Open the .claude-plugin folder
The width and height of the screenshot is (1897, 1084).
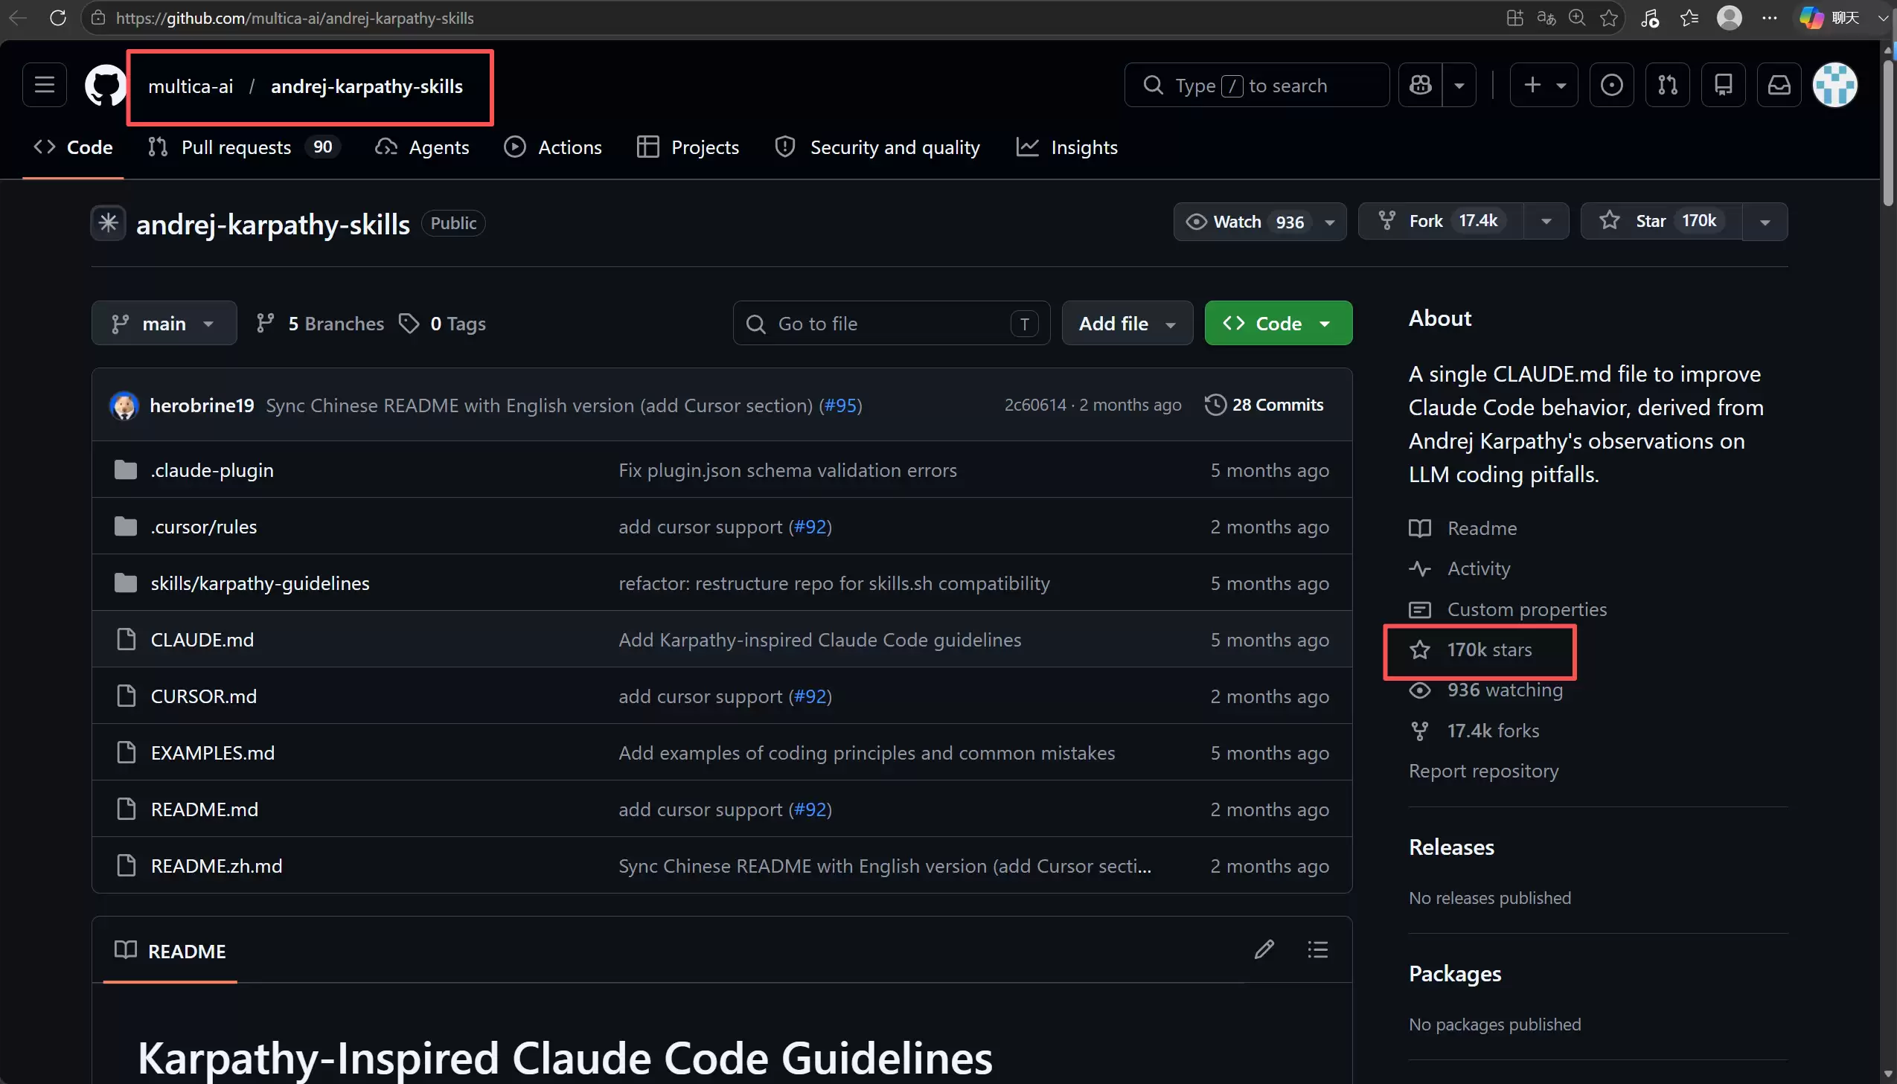coord(212,470)
